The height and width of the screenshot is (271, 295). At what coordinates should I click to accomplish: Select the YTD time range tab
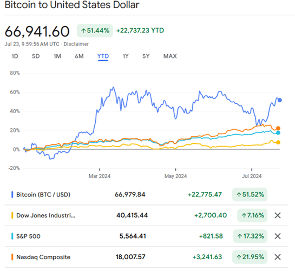[103, 56]
